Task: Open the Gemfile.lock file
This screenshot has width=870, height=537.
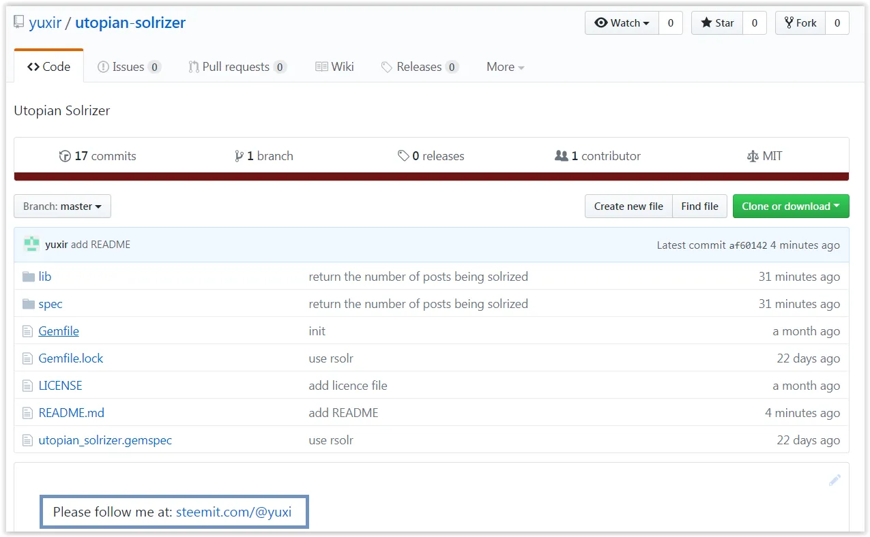Action: [71, 358]
